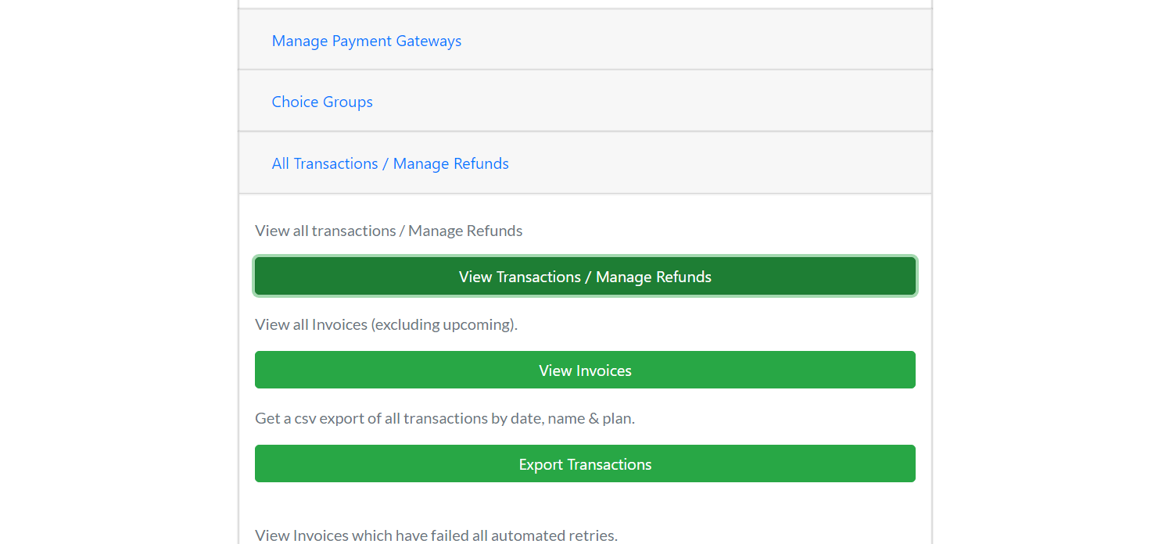Select 'Get a csv export of all transactions' text
Viewport: 1151px width, 544px height.
(x=371, y=418)
